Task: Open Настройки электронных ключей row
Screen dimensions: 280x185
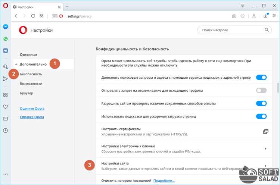Action: click(x=184, y=149)
